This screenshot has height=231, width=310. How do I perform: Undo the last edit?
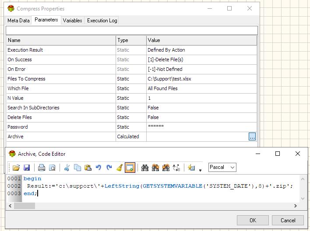click(98, 168)
